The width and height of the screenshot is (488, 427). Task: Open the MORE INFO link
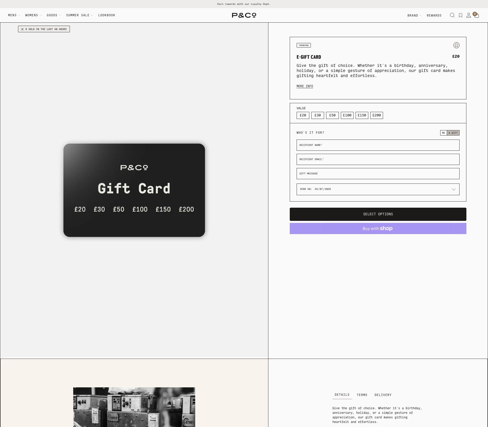(305, 86)
